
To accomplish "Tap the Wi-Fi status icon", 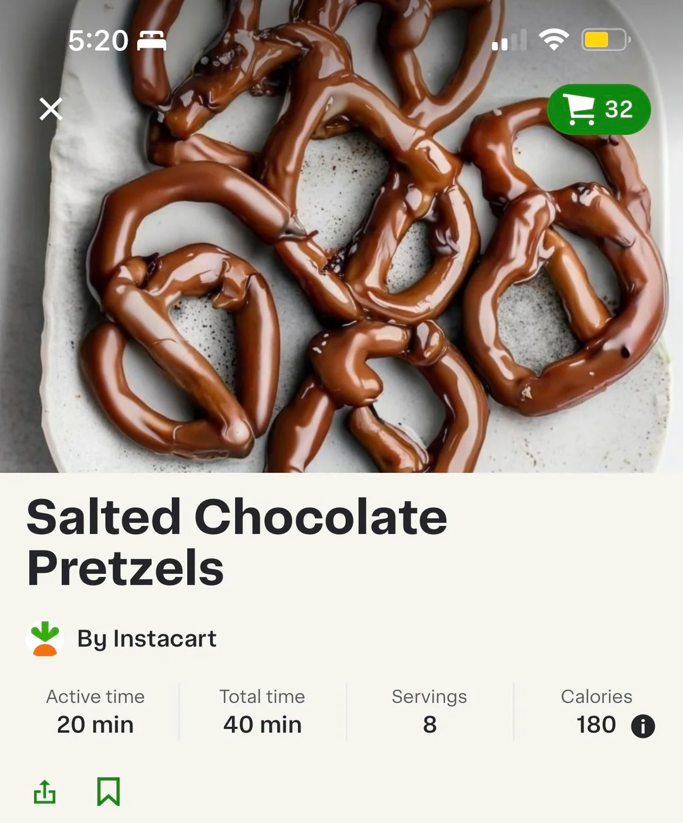I will [x=553, y=40].
